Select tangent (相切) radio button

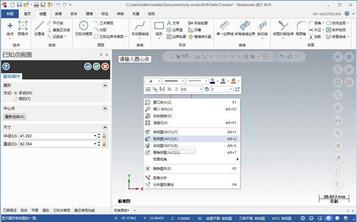point(15,99)
